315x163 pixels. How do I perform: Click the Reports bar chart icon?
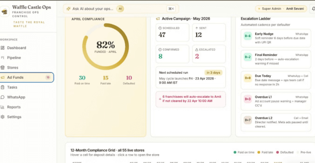click(2, 107)
